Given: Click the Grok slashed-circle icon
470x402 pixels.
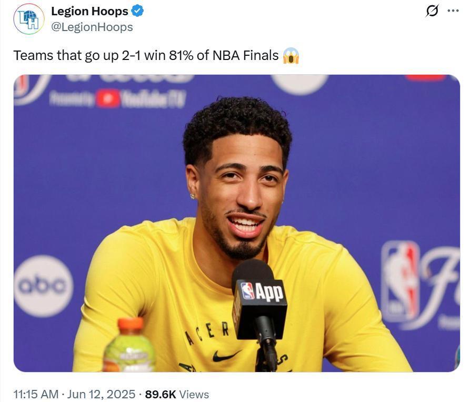Looking at the screenshot, I should [x=432, y=11].
